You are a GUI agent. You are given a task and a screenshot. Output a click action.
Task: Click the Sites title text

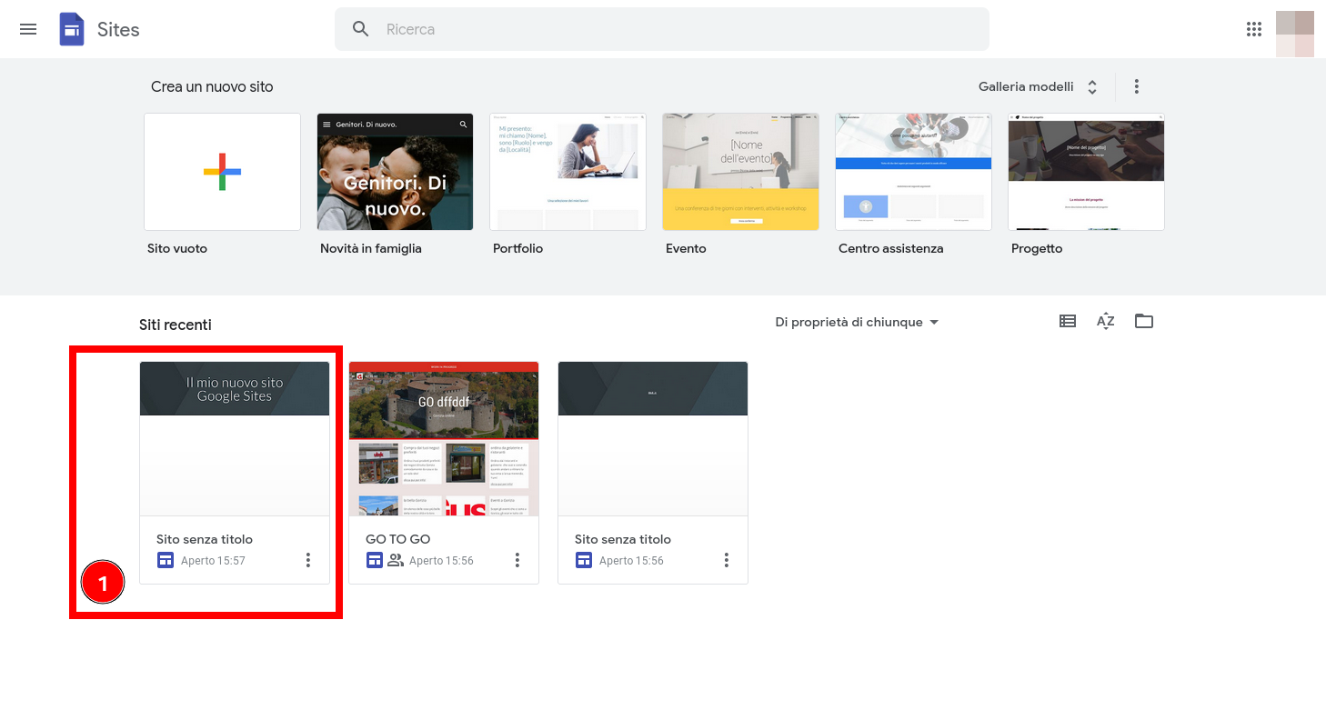coord(118,29)
